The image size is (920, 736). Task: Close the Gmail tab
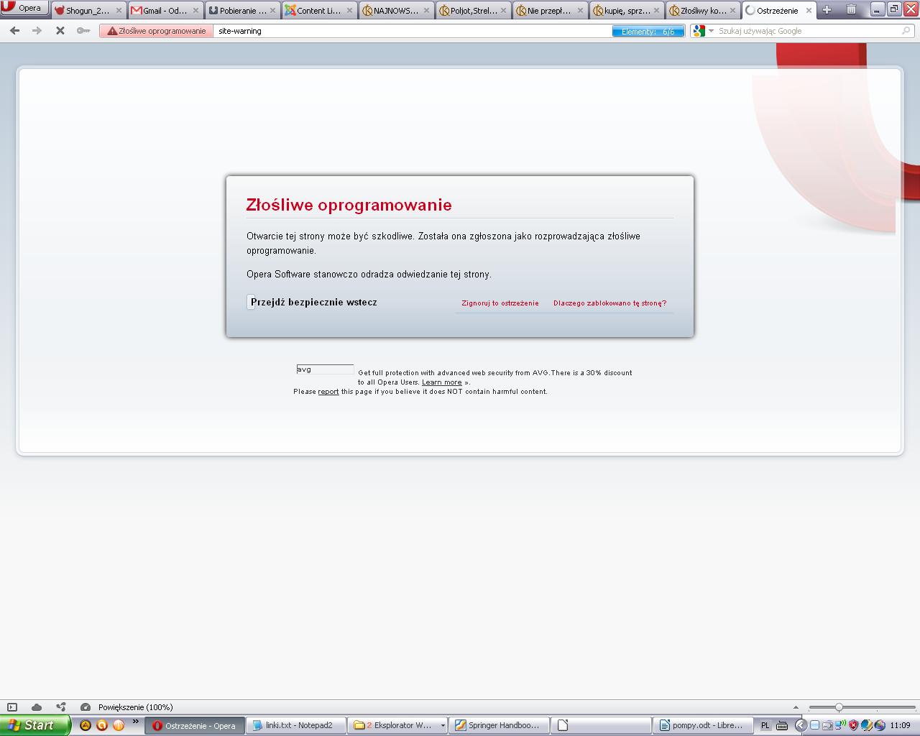click(195, 11)
